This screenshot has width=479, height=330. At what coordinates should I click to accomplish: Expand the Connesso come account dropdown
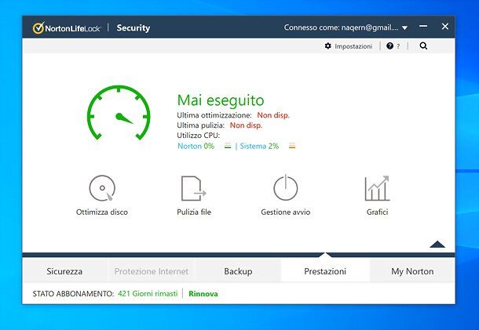404,27
